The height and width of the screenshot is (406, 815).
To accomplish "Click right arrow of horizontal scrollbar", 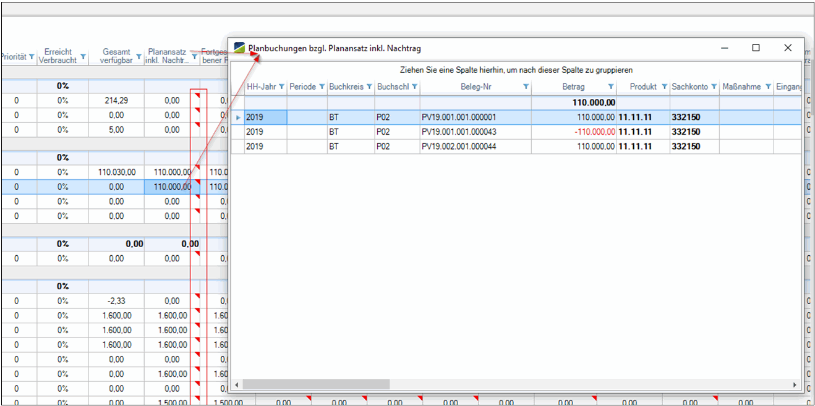I will (796, 384).
